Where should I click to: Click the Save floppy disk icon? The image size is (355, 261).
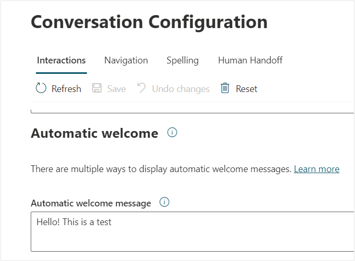[97, 88]
